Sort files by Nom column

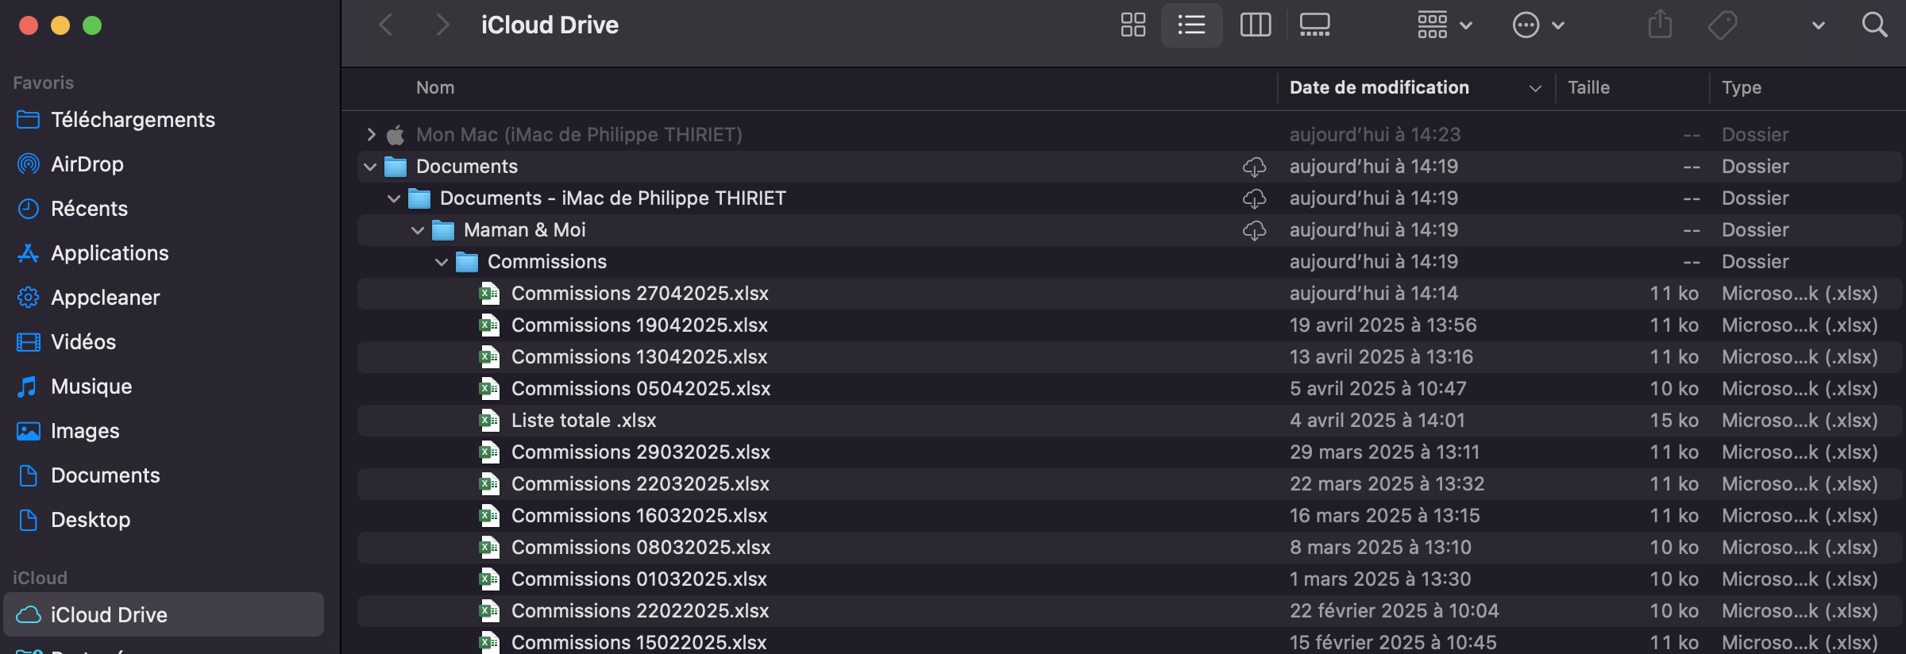435,87
